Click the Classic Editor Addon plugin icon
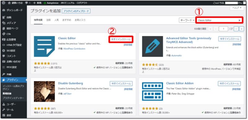The image size is (248, 120). [x=153, y=92]
